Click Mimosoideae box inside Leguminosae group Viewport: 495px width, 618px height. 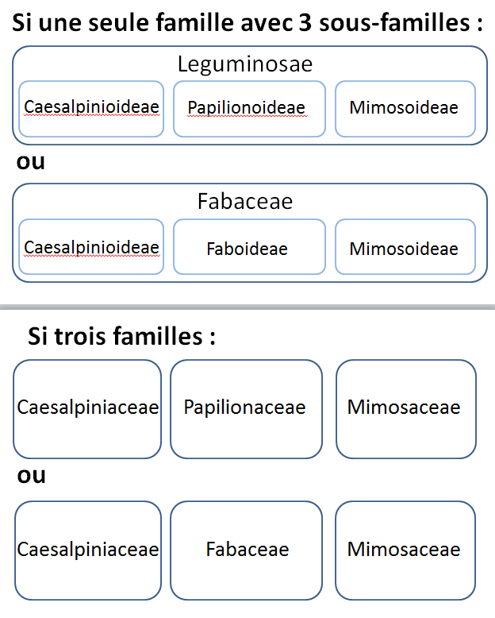tap(405, 108)
